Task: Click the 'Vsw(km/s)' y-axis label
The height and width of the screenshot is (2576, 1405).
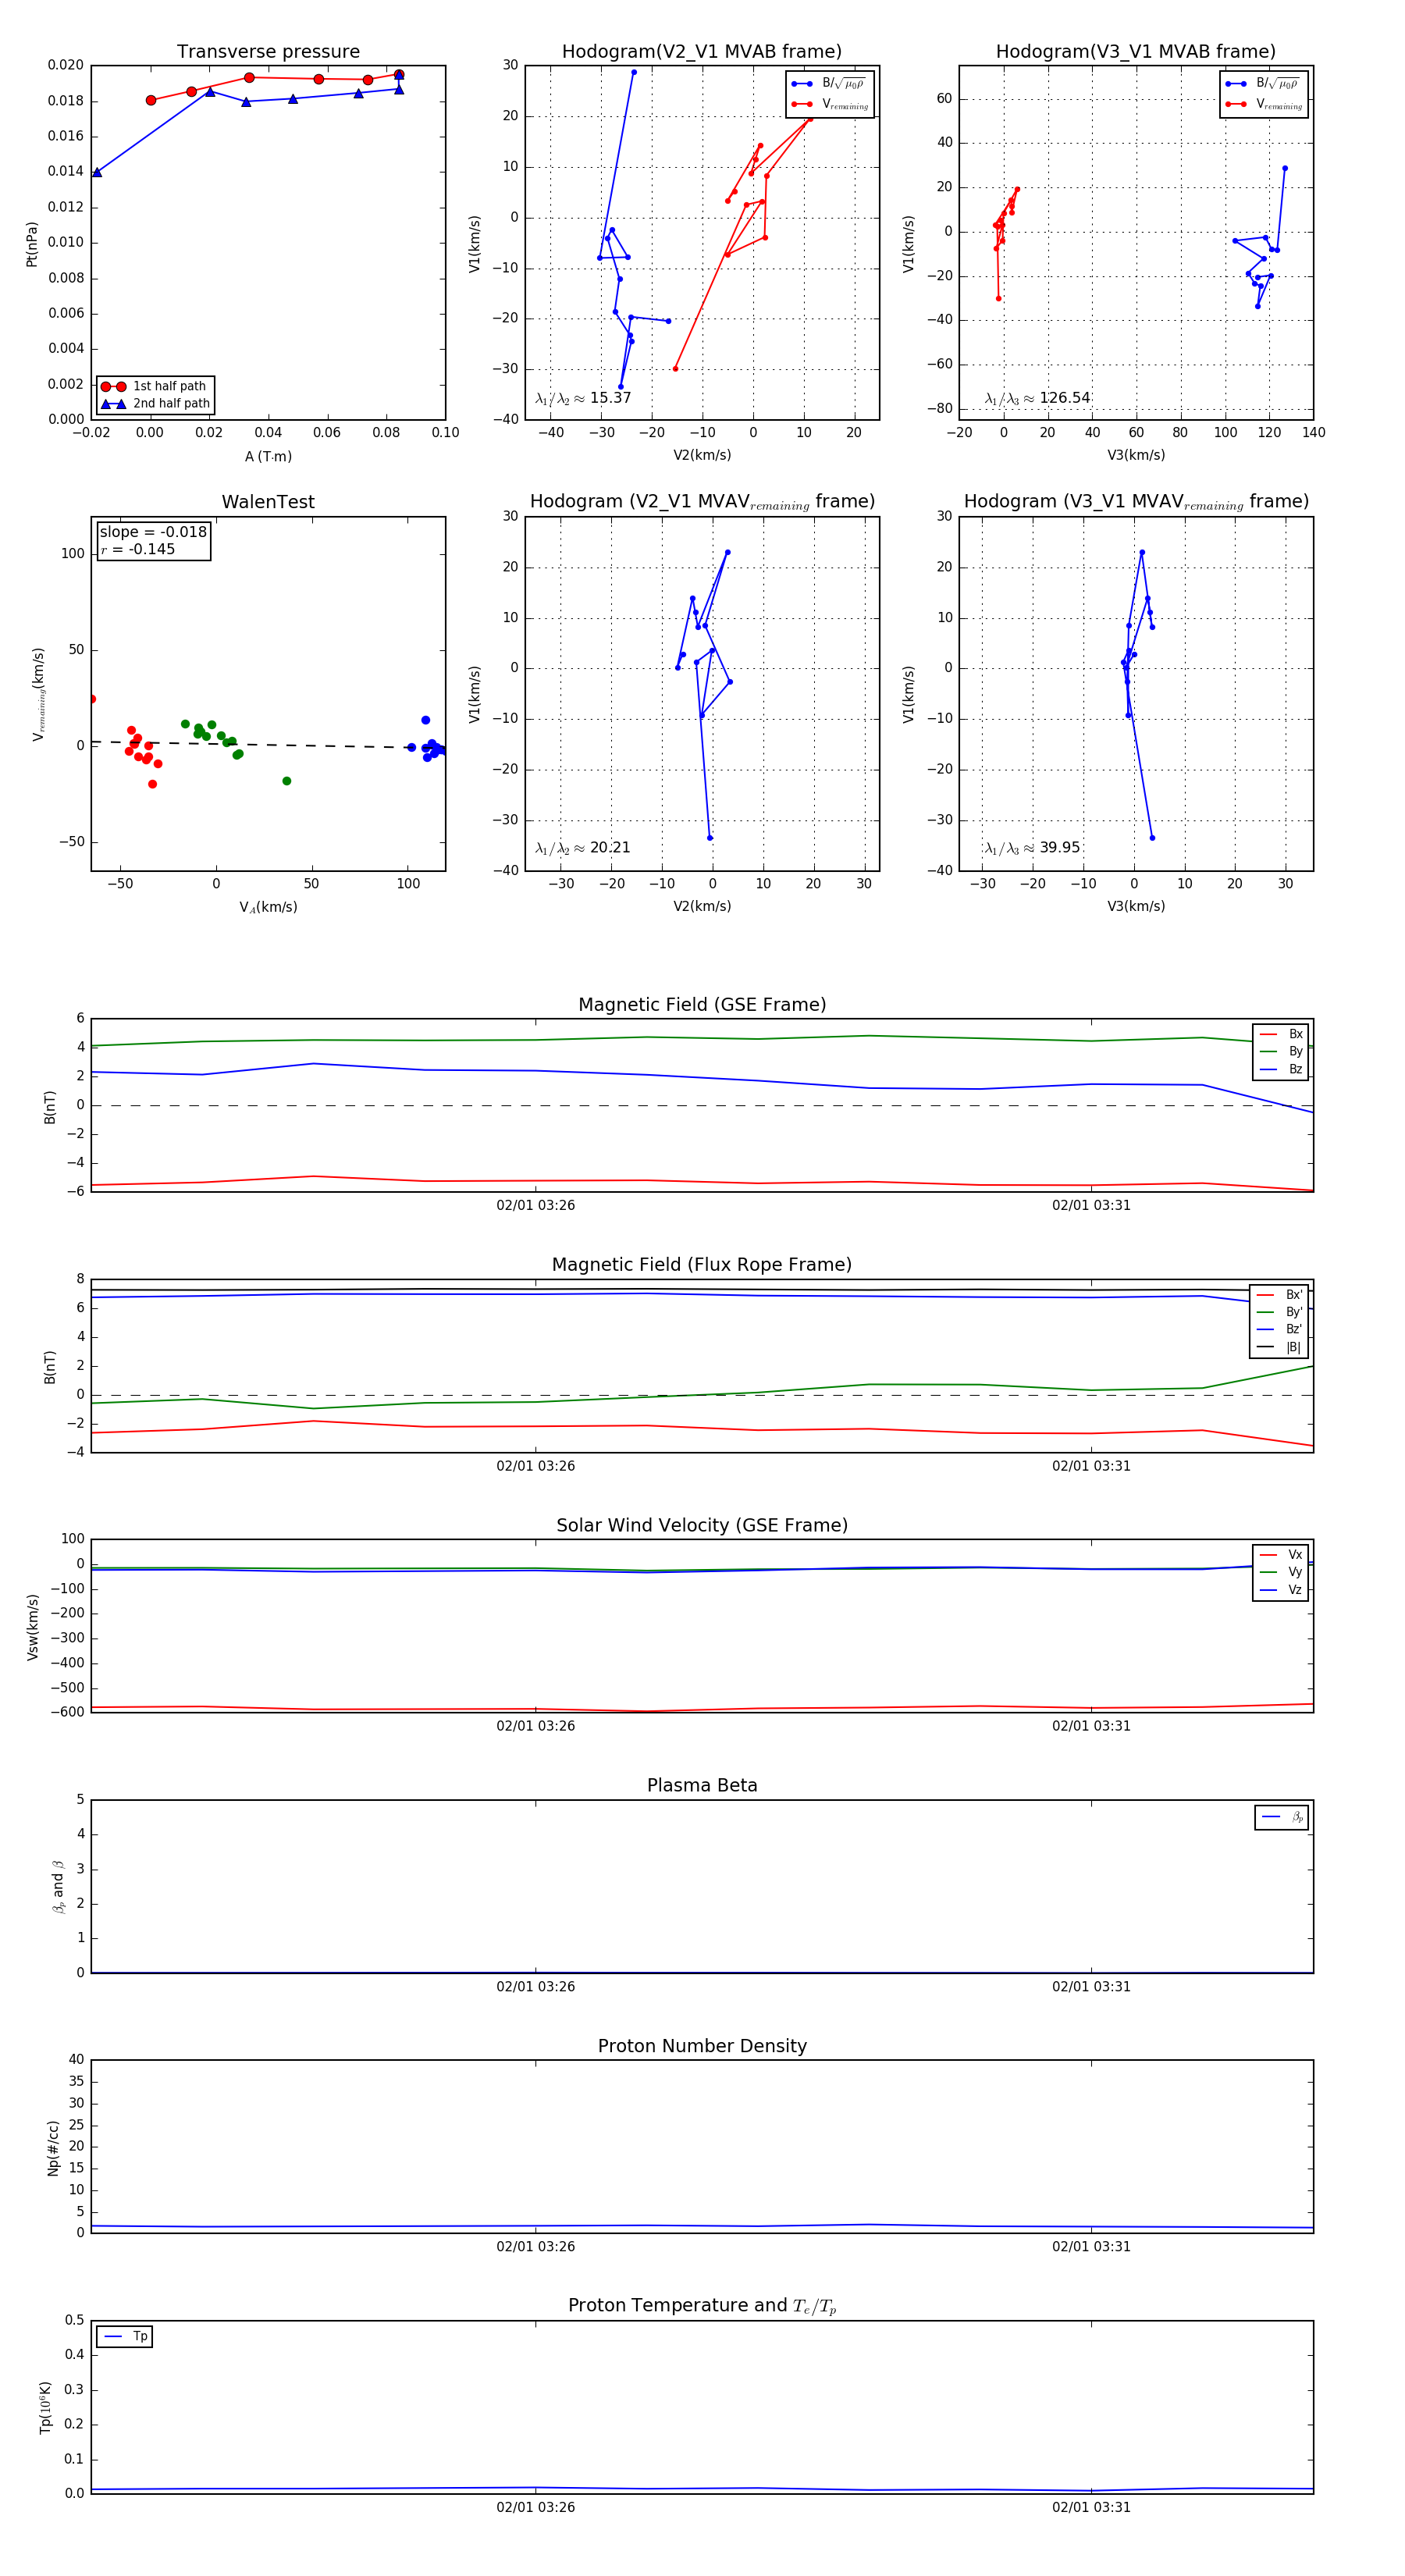Action: 32,1627
